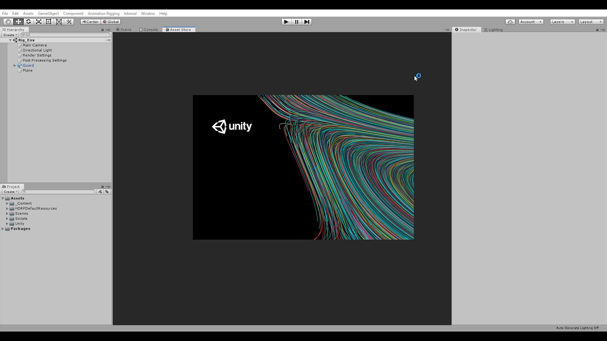Open the Component menu
Viewport: 607px width, 341px height.
(x=73, y=14)
